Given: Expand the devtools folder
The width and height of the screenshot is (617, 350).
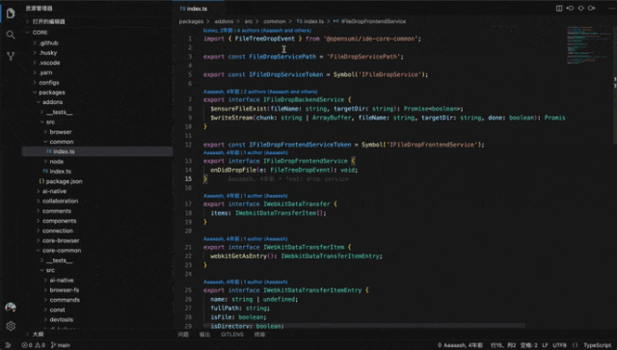Looking at the screenshot, I should pyautogui.click(x=62, y=320).
